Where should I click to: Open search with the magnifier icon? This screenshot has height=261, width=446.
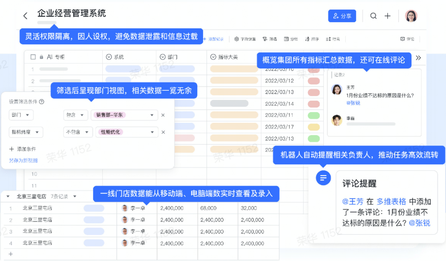pos(373,16)
